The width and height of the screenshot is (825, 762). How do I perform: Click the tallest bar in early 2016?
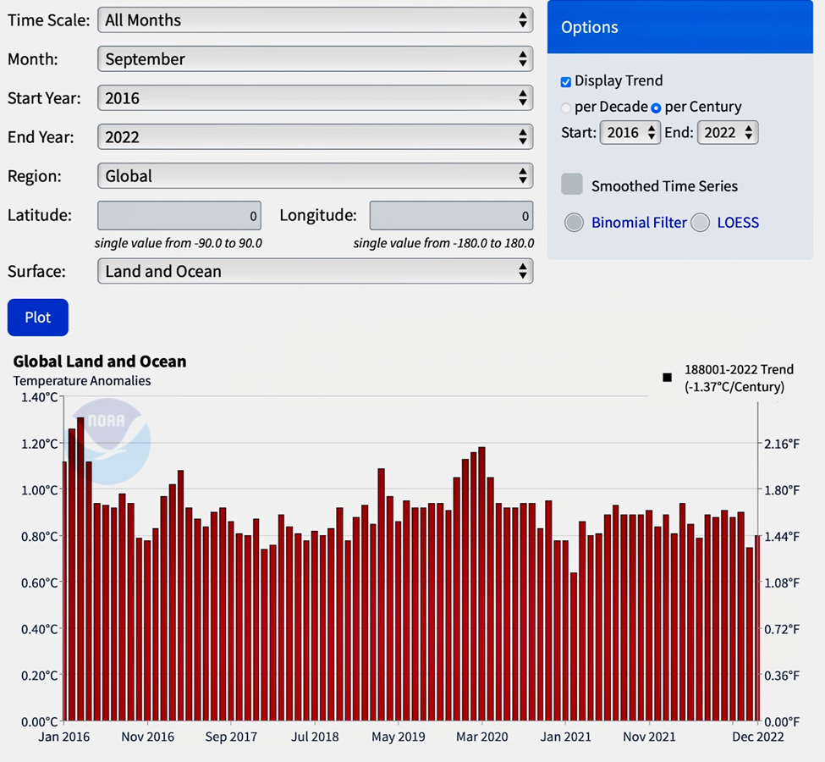(80, 567)
